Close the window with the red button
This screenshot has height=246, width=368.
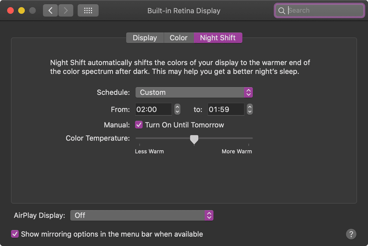pos(10,11)
